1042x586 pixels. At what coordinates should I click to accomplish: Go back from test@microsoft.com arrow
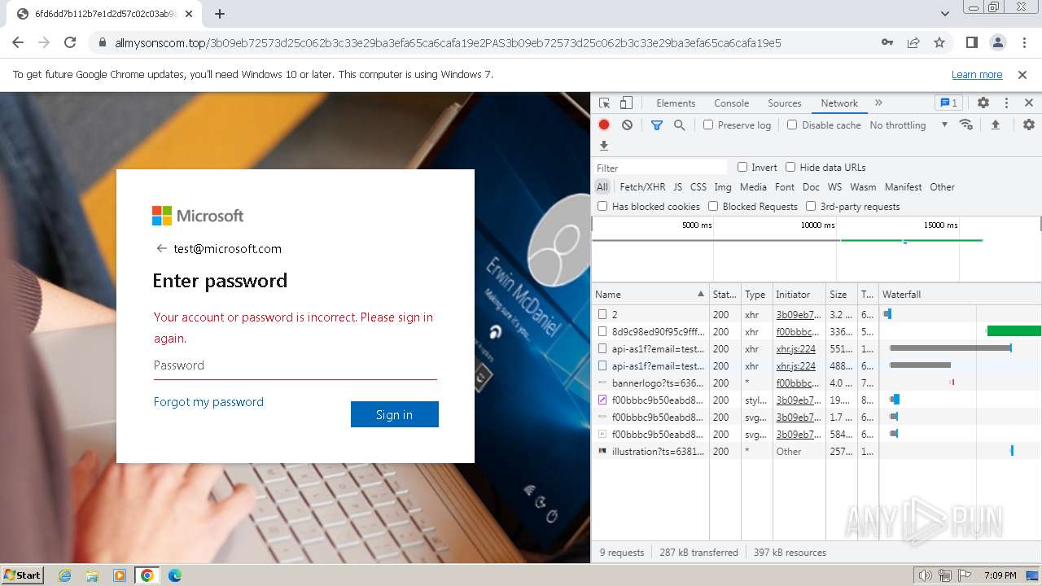tap(161, 248)
